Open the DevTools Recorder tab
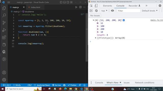The width and height of the screenshot is (163, 91). click(x=134, y=6)
